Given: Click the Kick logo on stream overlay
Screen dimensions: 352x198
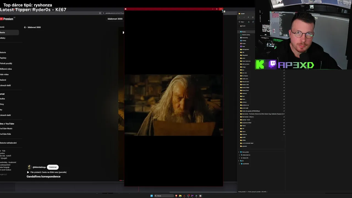Looking at the screenshot, I should tap(260, 64).
